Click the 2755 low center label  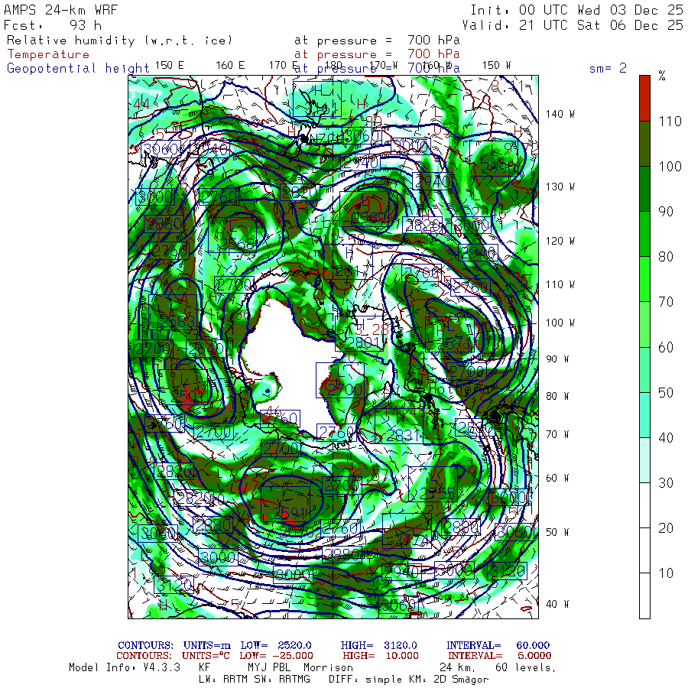[432, 494]
